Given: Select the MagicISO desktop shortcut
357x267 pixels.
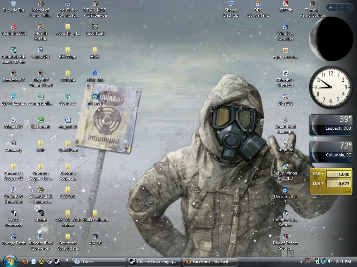Looking at the screenshot, I should [x=14, y=123].
